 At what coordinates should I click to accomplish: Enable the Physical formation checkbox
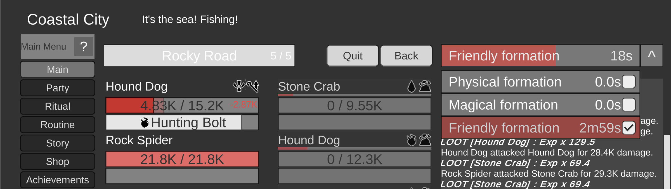[x=629, y=82]
